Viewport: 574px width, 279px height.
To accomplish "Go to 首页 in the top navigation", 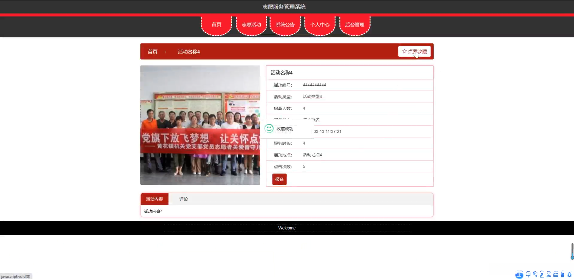I will pyautogui.click(x=217, y=25).
